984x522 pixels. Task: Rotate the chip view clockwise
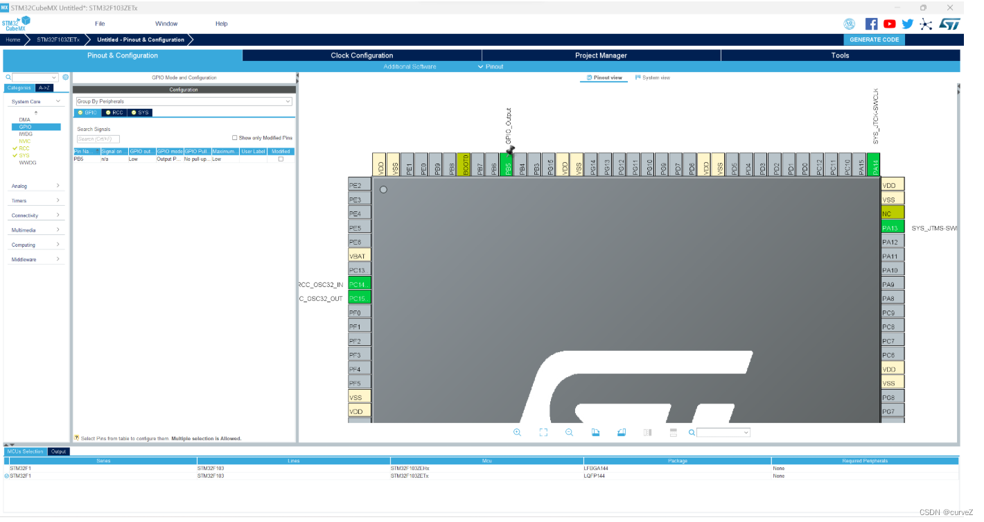point(595,432)
